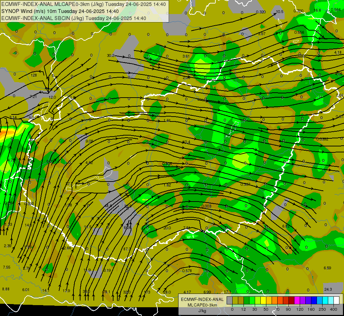The height and width of the screenshot is (316, 344).
Task: Click the yellow legend swatch before 50
Action: [264, 300]
